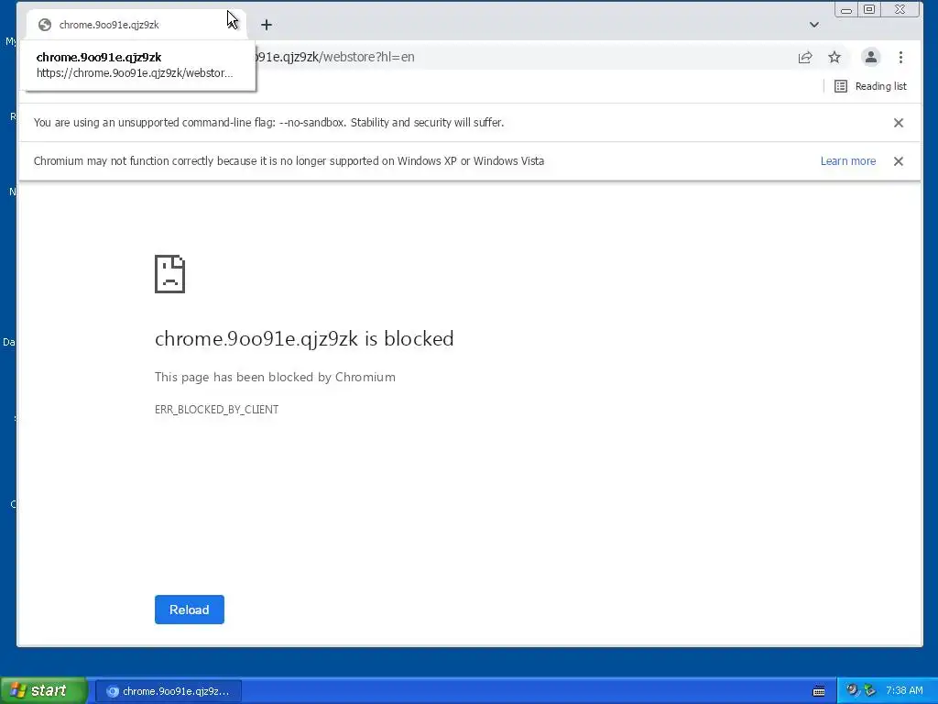This screenshot has height=704, width=938.
Task: Minimize the Chromium window
Action: (x=845, y=9)
